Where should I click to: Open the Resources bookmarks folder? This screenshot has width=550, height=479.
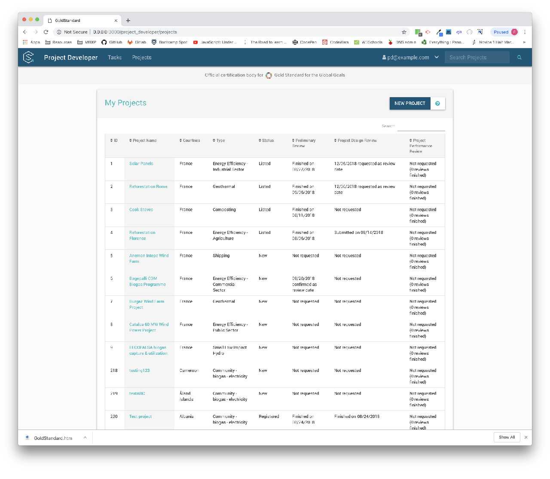pyautogui.click(x=58, y=42)
